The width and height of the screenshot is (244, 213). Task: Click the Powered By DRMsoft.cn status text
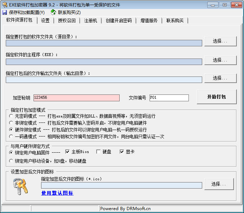coord(125,209)
